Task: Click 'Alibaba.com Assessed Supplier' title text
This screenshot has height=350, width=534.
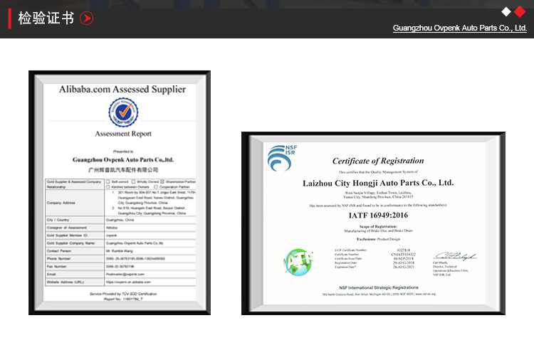Action: pos(122,90)
